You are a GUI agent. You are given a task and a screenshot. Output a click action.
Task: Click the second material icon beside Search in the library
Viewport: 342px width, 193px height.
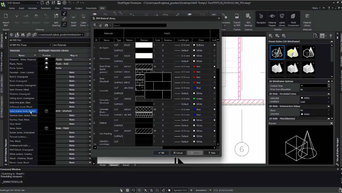101,25
